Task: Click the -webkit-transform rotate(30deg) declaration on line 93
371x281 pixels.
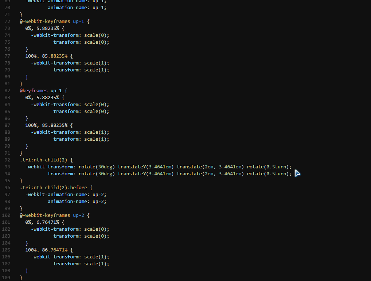Action: tap(159, 167)
